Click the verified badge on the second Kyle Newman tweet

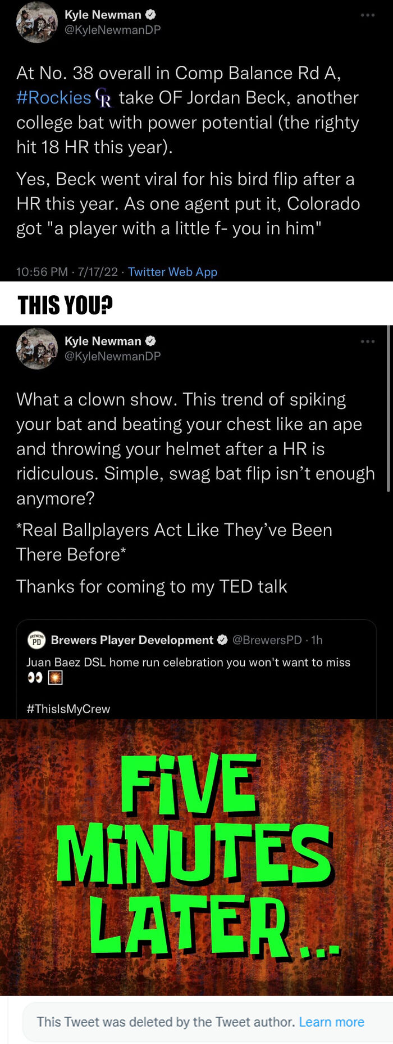click(x=150, y=340)
